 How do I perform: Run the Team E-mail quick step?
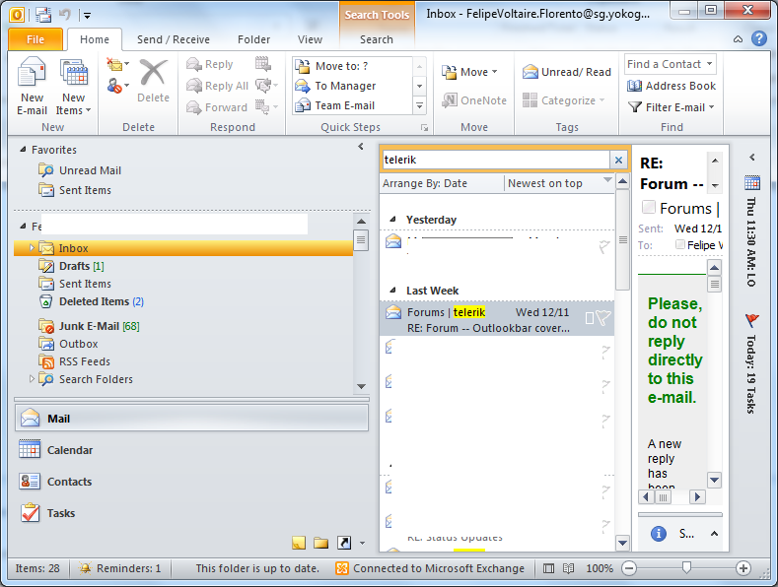[352, 105]
